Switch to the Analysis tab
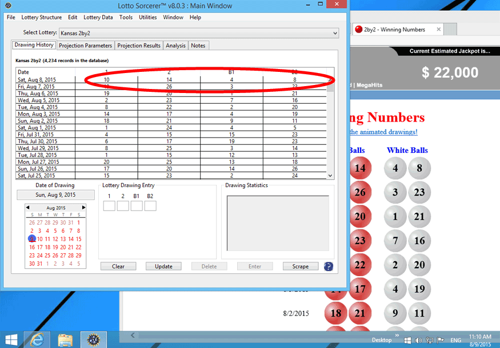The width and height of the screenshot is (500, 348). (175, 46)
